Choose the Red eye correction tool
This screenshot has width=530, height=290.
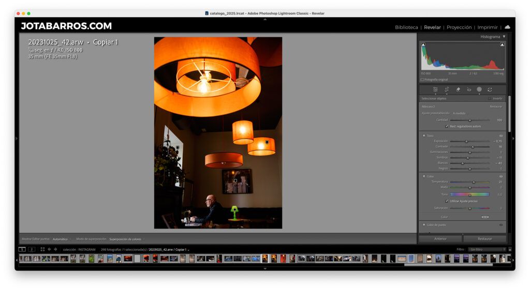[x=469, y=89]
